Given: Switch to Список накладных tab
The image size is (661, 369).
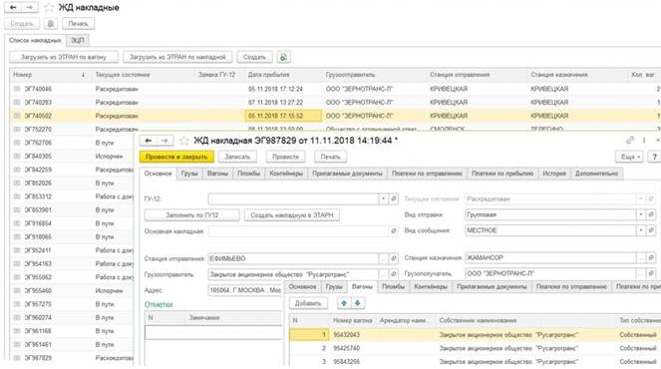Looking at the screenshot, I should (x=35, y=41).
